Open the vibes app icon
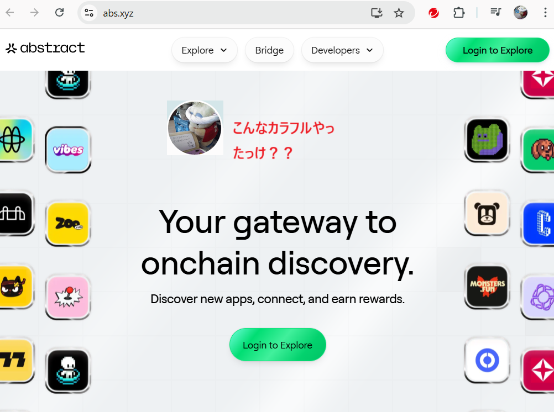Viewport: 554px width, 412px height. pos(68,150)
